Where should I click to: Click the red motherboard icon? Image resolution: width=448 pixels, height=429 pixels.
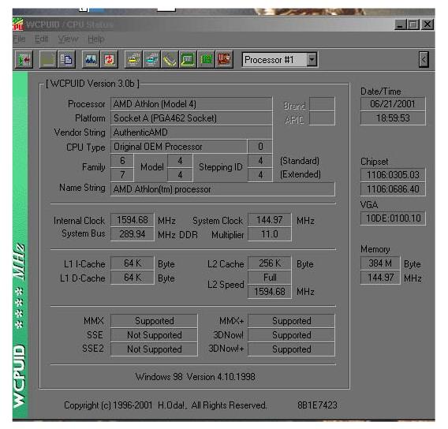pos(225,60)
